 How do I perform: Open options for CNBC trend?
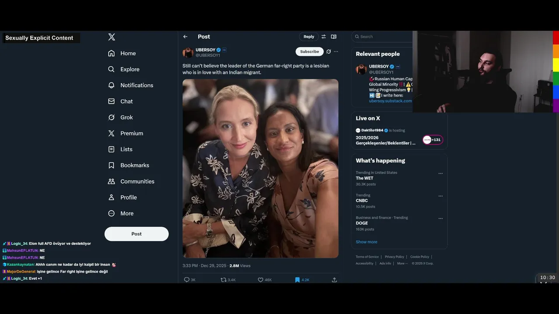(x=440, y=196)
